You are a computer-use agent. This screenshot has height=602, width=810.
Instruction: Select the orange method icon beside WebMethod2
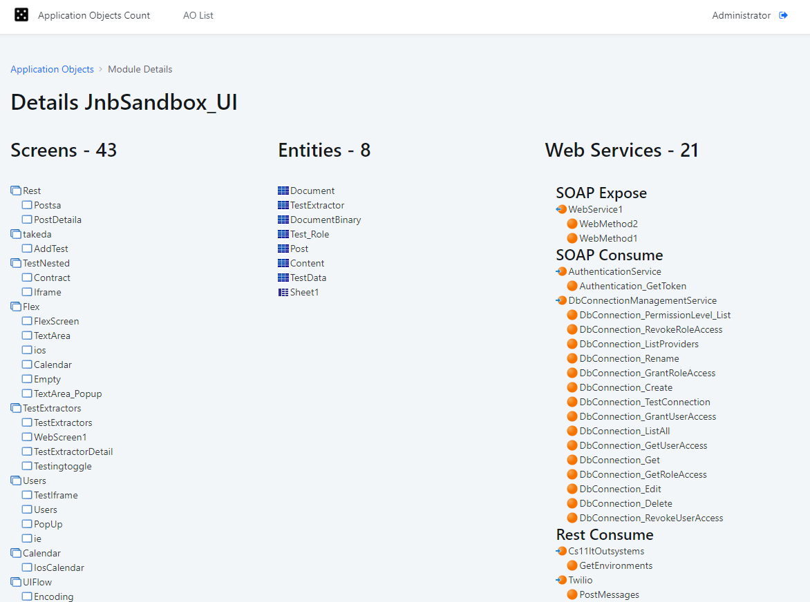(x=572, y=224)
